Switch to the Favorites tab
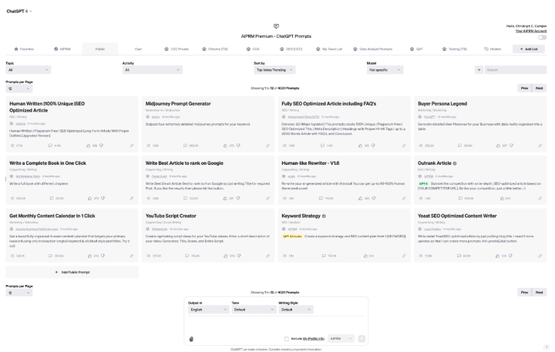The image size is (555, 352). coord(24,49)
